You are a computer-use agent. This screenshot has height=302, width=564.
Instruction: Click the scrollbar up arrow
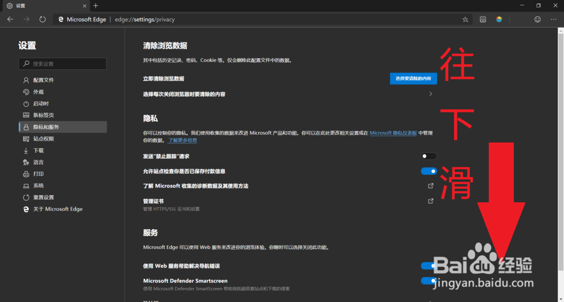pos(561,31)
